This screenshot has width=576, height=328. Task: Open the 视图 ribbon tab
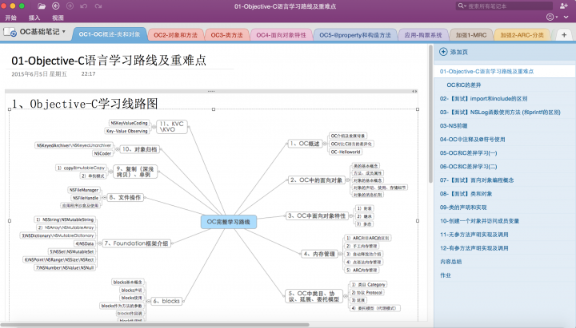pos(58,17)
